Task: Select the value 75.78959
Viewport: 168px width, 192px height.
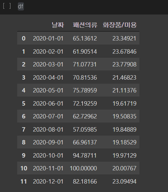Action: coord(85,90)
